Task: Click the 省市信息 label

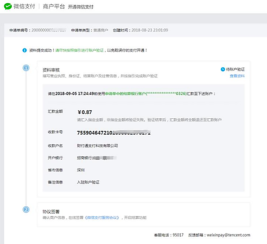Action: [55, 170]
